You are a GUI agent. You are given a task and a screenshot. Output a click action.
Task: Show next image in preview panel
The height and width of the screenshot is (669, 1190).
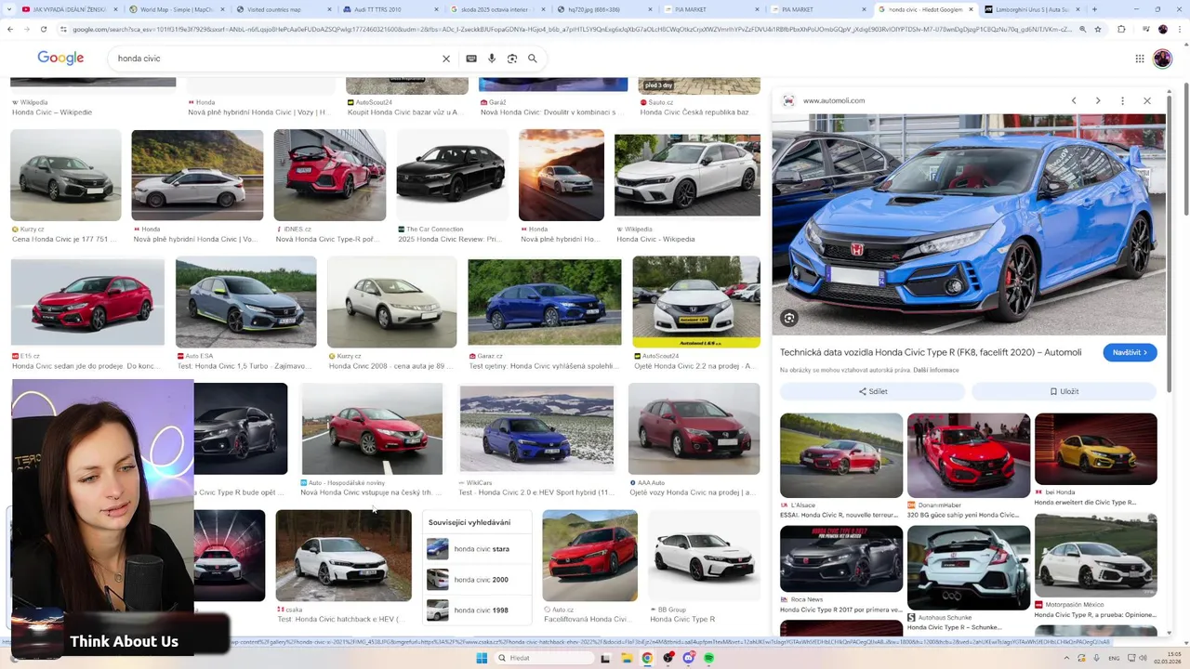1098,100
